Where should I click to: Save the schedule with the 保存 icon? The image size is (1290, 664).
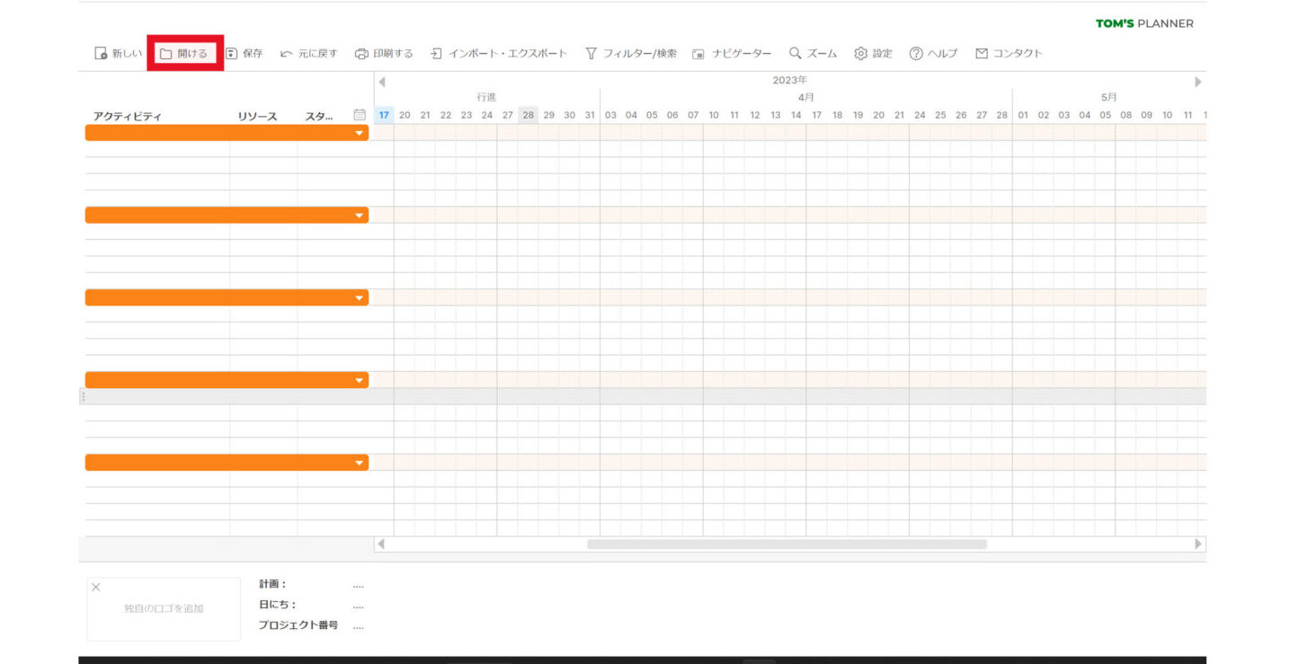pyautogui.click(x=245, y=52)
